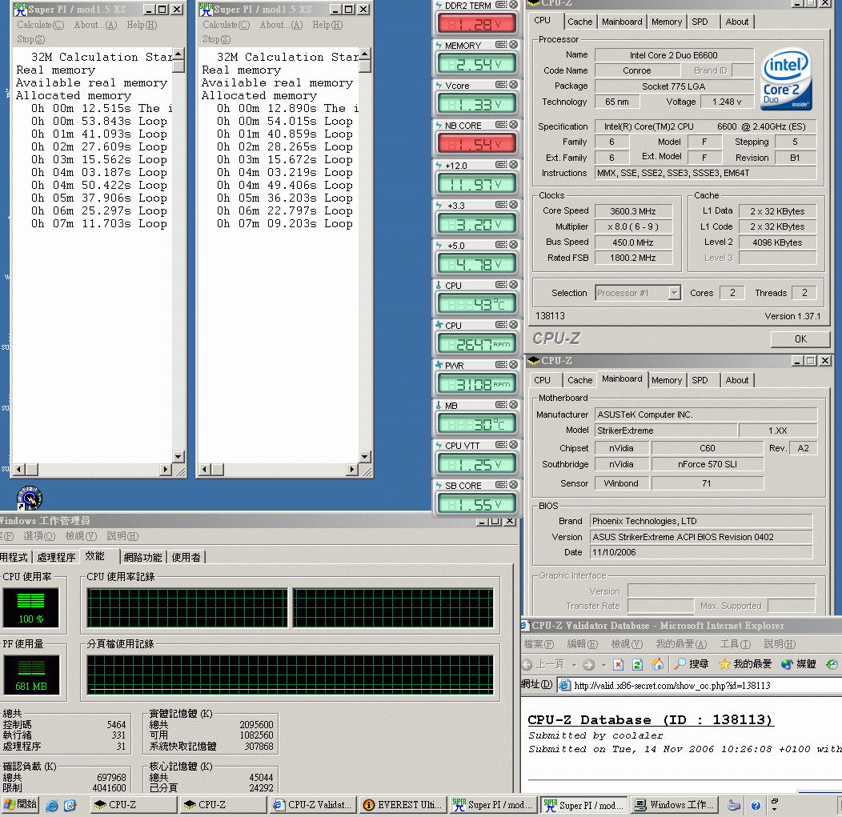Open Media button in IE toolbar
Screen dimensions: 842x817
click(799, 664)
